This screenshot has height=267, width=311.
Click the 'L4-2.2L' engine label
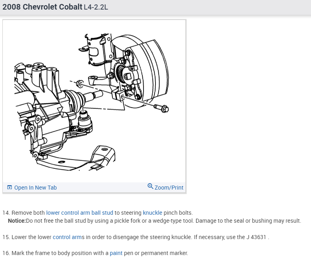click(x=96, y=7)
